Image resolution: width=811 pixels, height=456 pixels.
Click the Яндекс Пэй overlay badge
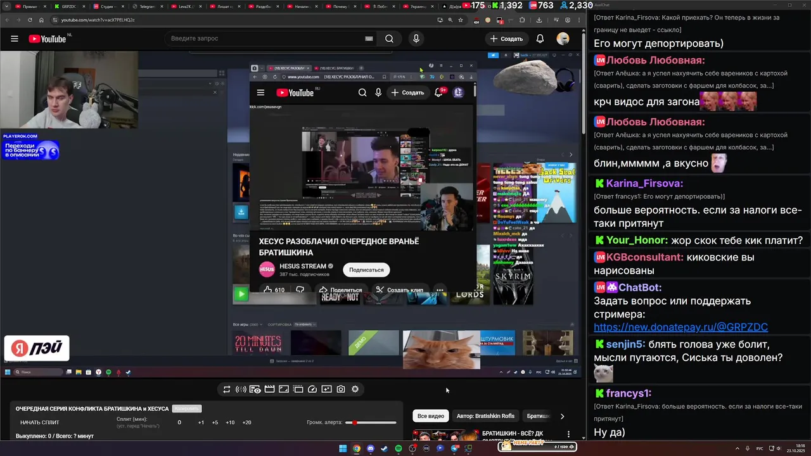(x=37, y=348)
